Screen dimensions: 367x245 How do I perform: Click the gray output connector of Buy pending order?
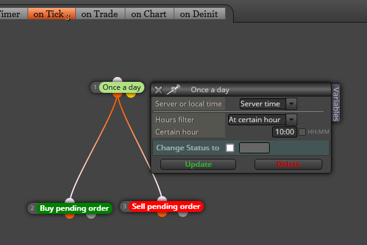click(x=91, y=216)
